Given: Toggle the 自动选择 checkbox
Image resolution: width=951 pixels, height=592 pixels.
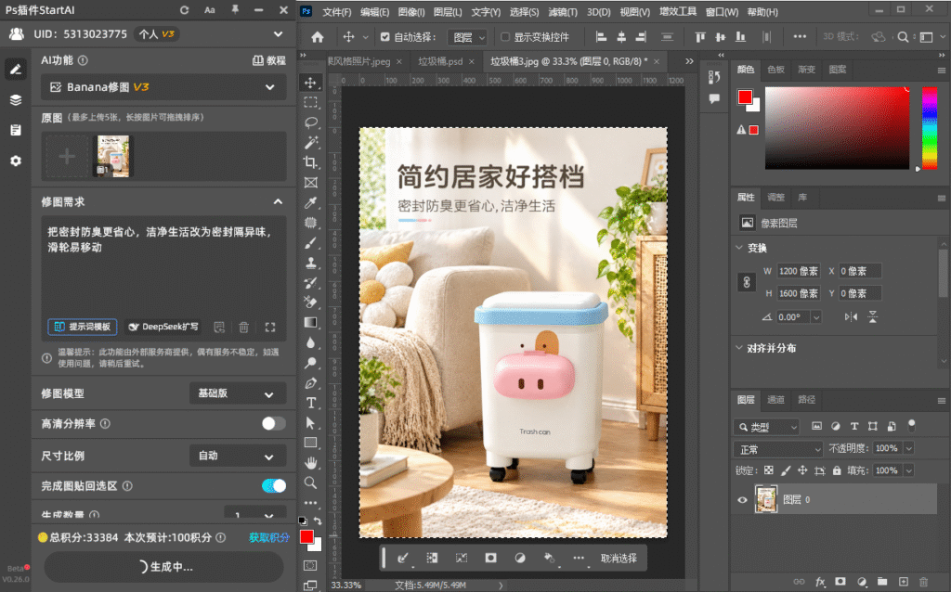Looking at the screenshot, I should (x=385, y=37).
